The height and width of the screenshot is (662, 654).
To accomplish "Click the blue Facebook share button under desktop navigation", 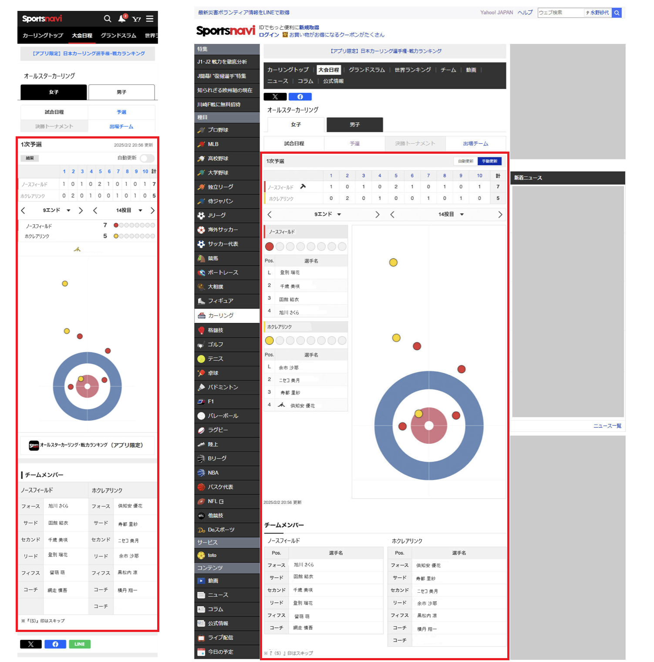I will click(300, 97).
